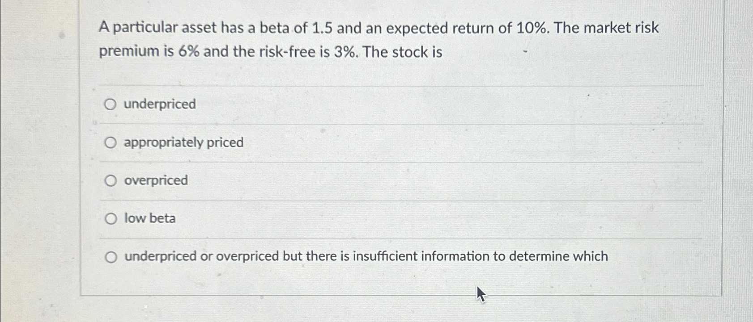Select the 'low beta' radio button
This screenshot has width=753, height=322.
pos(110,218)
